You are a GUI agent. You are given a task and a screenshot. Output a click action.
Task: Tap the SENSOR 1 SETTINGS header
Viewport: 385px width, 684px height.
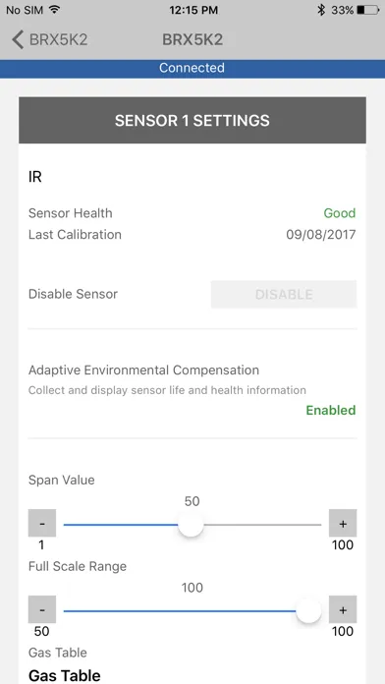click(192, 121)
